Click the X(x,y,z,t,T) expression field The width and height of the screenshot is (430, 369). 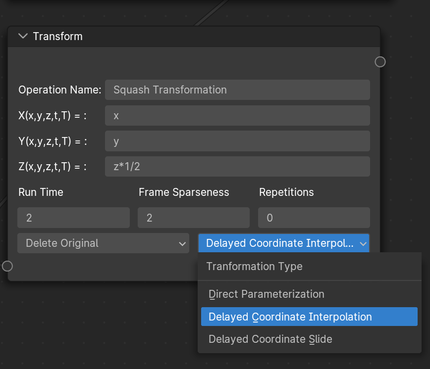[x=237, y=116]
